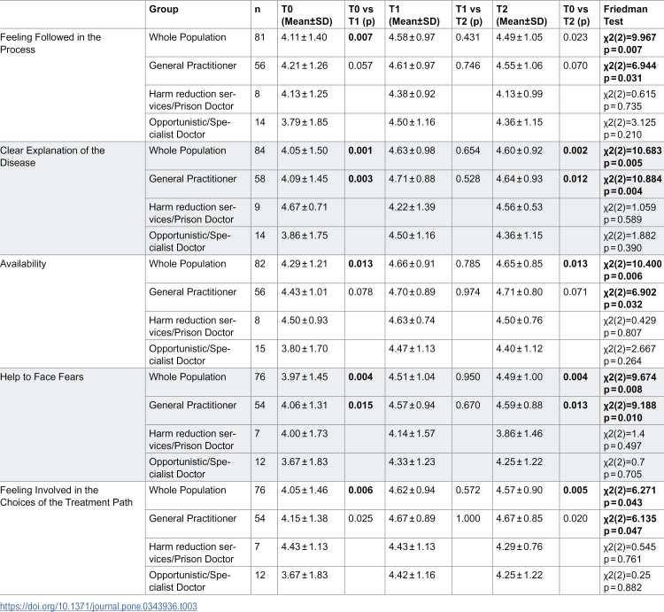The height and width of the screenshot is (612, 664).
Task: Click the 3.97±1.45 T0 value cell
Action: coord(304,377)
